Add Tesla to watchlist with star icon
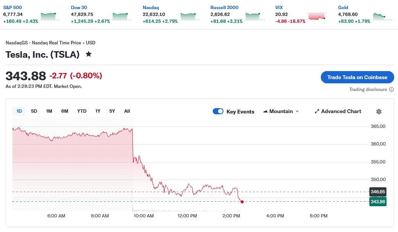 tap(89, 54)
